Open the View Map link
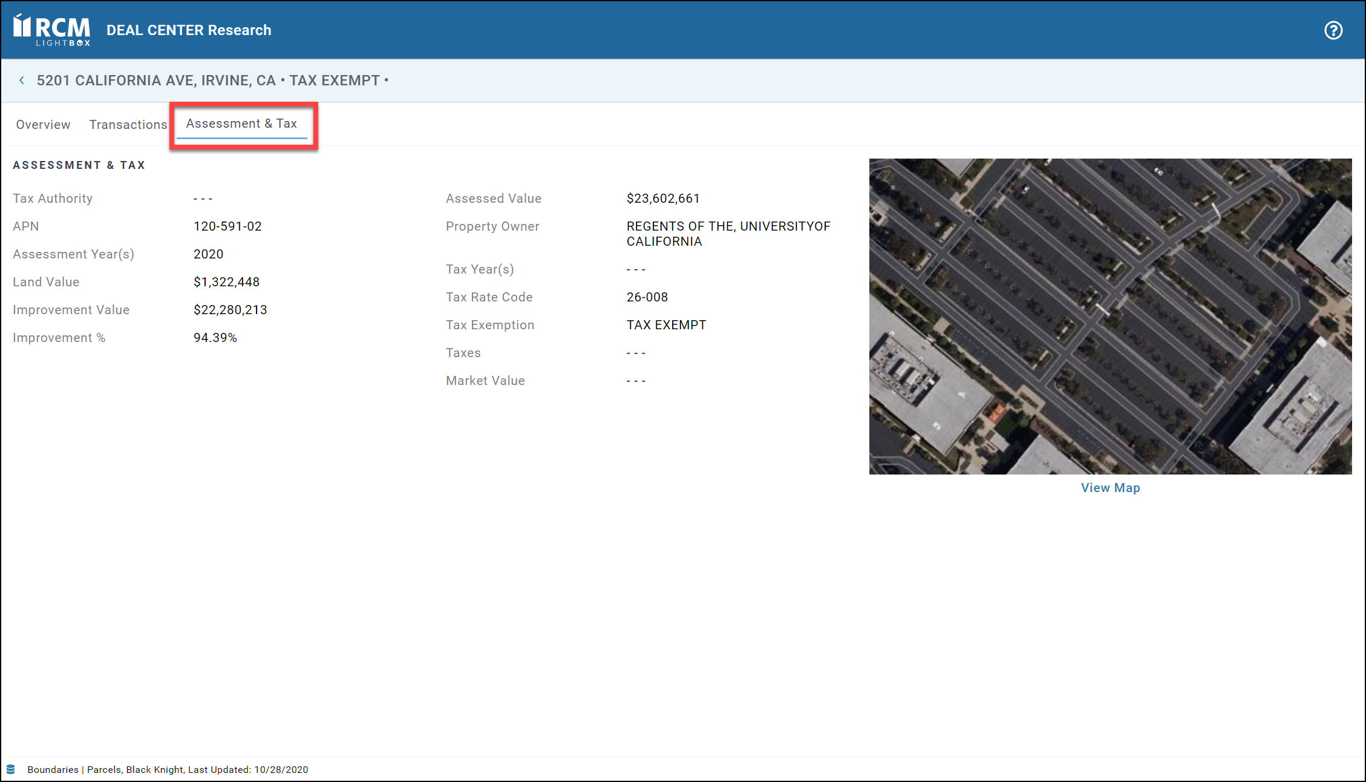 tap(1110, 488)
